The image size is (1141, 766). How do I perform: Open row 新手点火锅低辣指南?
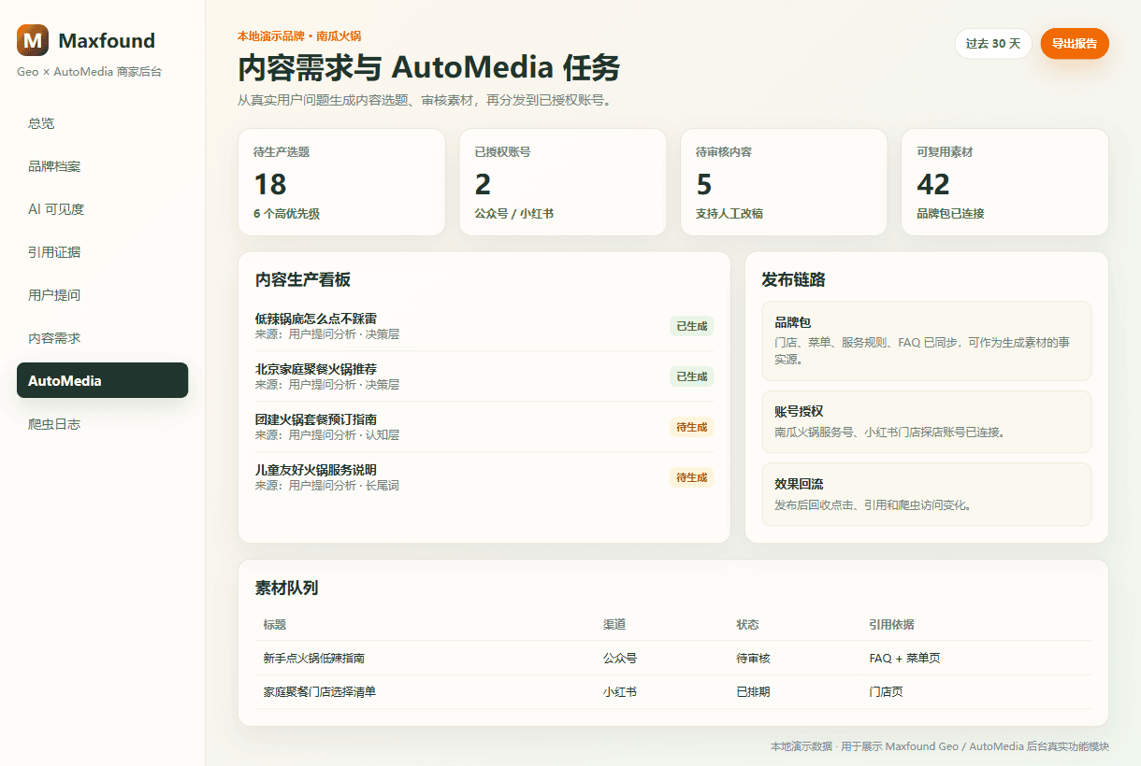(x=673, y=659)
